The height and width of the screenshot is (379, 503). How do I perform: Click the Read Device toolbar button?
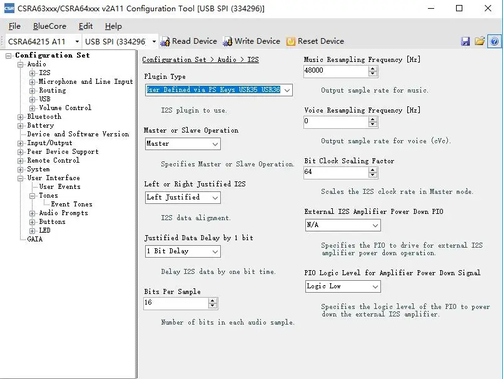[x=189, y=41]
